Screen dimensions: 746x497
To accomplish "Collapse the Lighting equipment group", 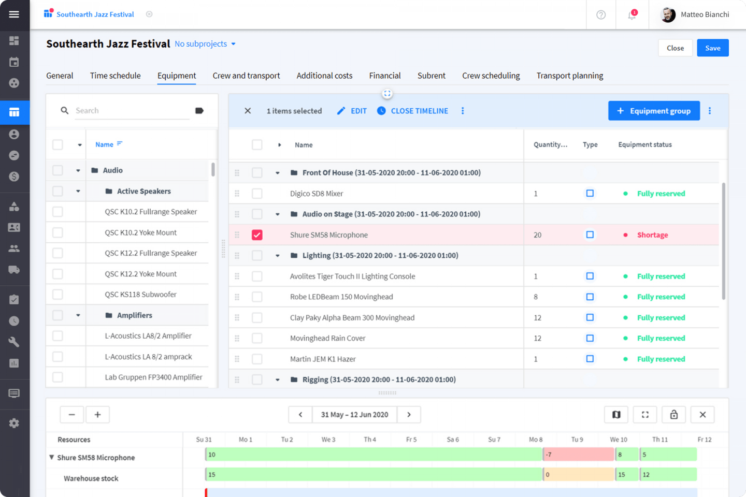I will (278, 256).
